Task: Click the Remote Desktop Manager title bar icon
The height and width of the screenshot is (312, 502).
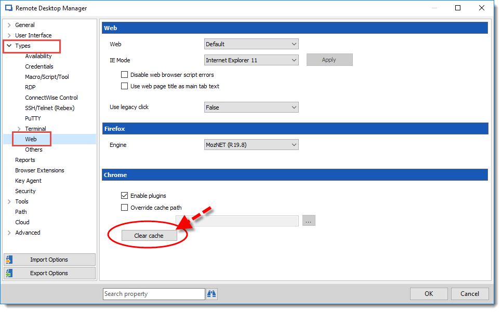Action: click(x=8, y=8)
